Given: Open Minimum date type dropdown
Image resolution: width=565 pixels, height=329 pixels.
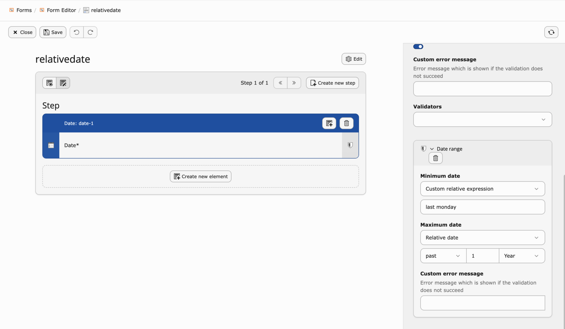Looking at the screenshot, I should pyautogui.click(x=482, y=189).
